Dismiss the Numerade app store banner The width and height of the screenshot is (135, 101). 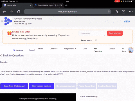pos(2,21)
